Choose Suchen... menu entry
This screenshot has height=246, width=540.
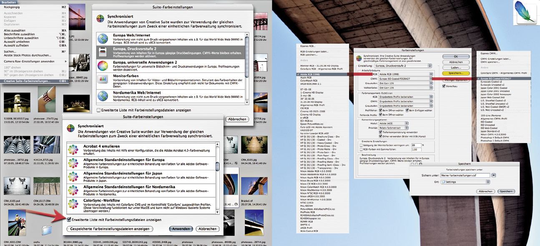(34, 51)
